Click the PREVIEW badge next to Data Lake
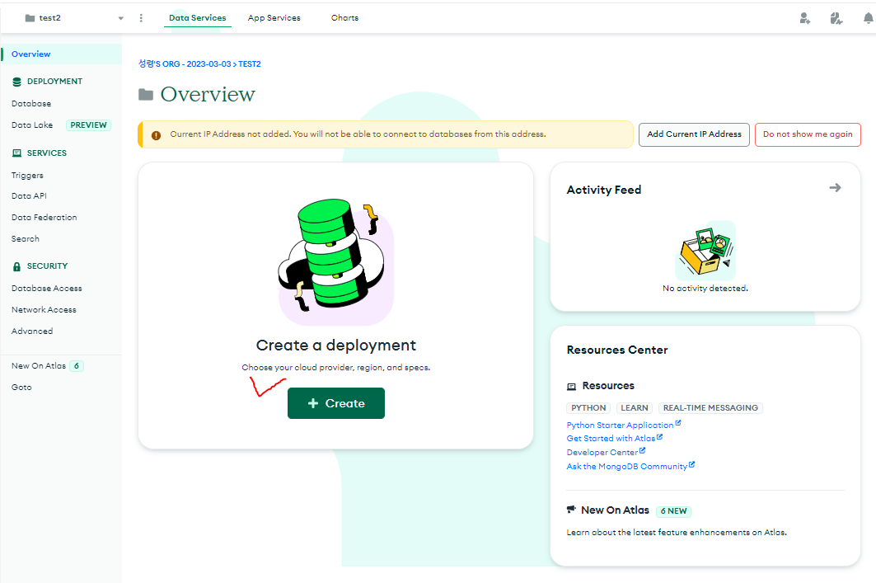Image resolution: width=876 pixels, height=583 pixels. pos(88,125)
